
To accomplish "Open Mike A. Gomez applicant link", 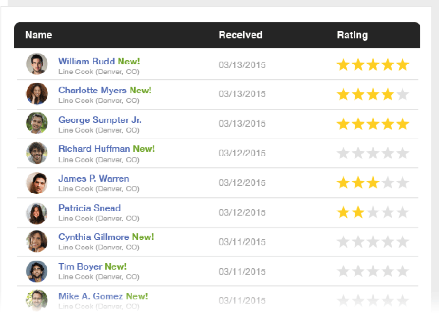I will click(x=91, y=296).
